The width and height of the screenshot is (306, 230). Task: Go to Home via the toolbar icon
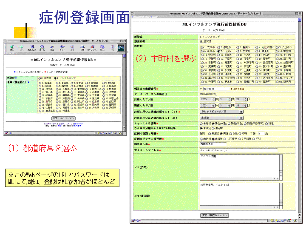(x=42, y=47)
